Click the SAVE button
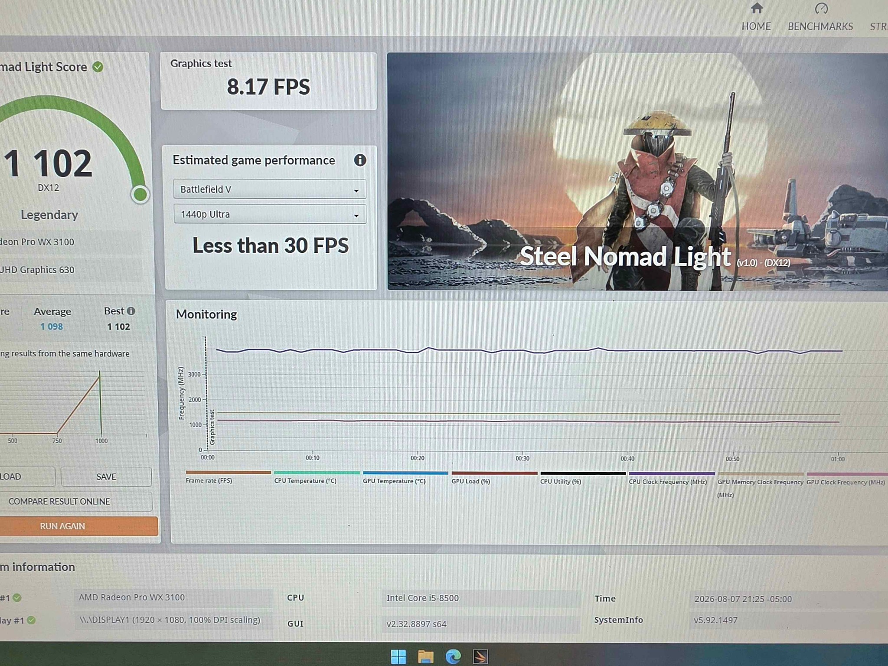The height and width of the screenshot is (666, 888). [x=106, y=477]
